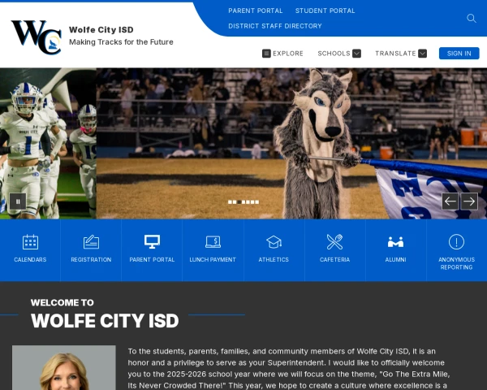Select the Parent Portal monitor icon
The image size is (487, 390).
tap(152, 242)
